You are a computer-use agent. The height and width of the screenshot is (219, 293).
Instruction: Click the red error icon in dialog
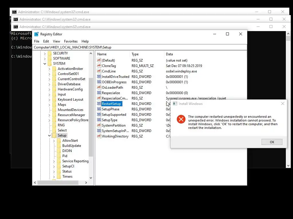click(x=181, y=119)
